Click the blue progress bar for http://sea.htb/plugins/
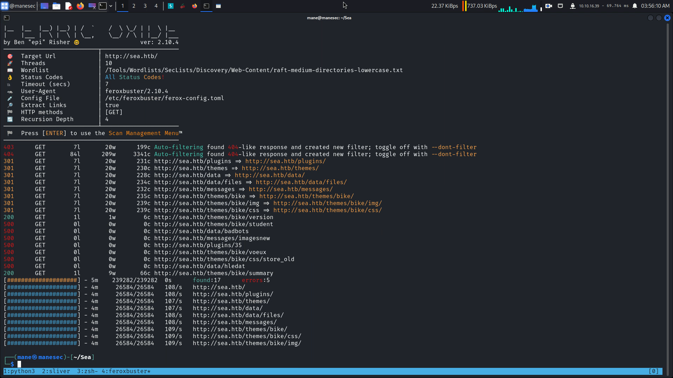Screen dimensions: 673x378 pyautogui.click(x=42, y=294)
